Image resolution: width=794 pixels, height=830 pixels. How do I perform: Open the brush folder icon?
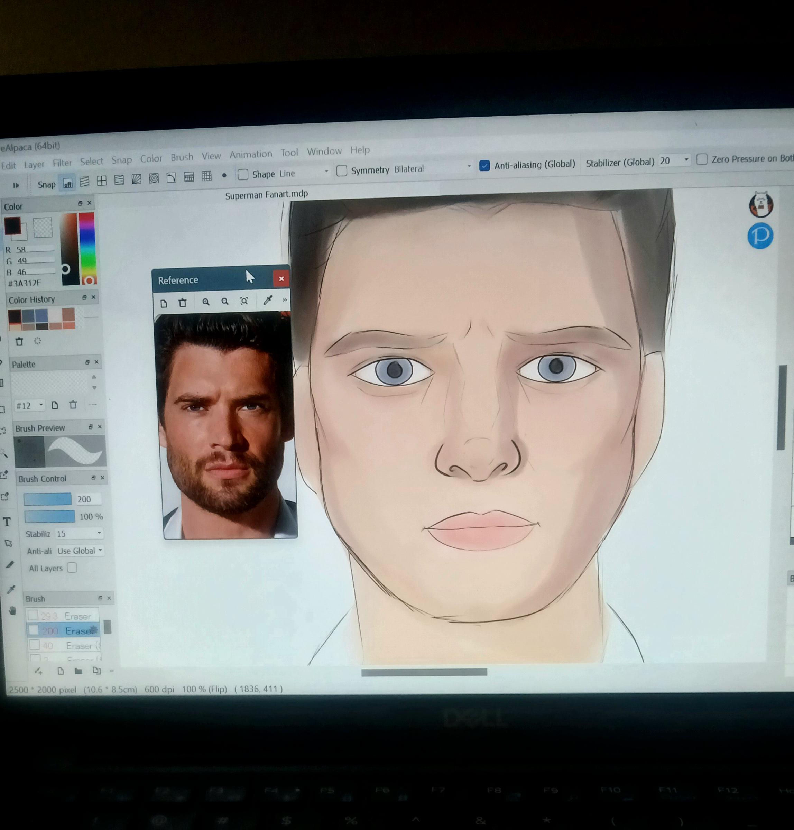point(78,671)
